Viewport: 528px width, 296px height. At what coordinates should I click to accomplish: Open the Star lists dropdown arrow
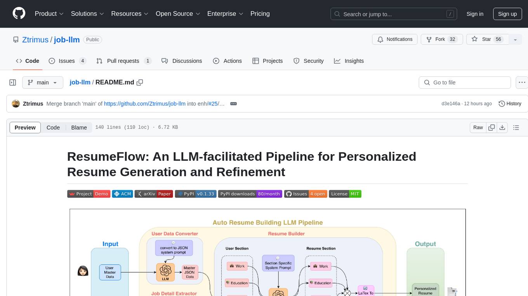[x=515, y=40]
